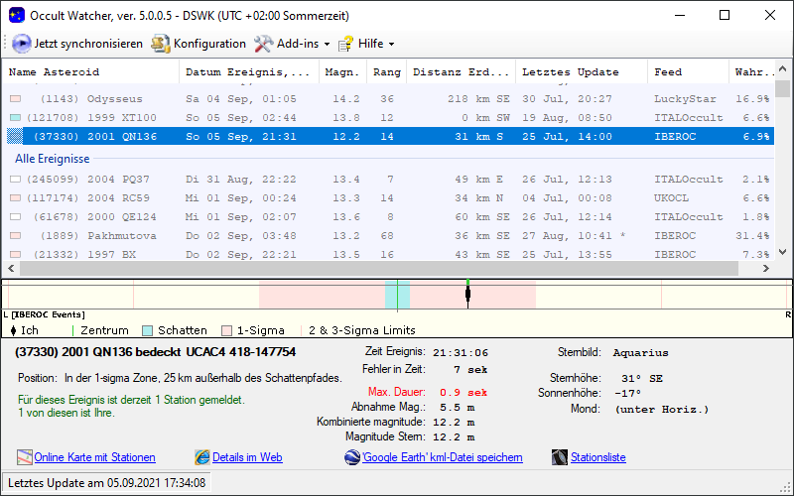Sort events by Datum Ereignis column

(248, 72)
